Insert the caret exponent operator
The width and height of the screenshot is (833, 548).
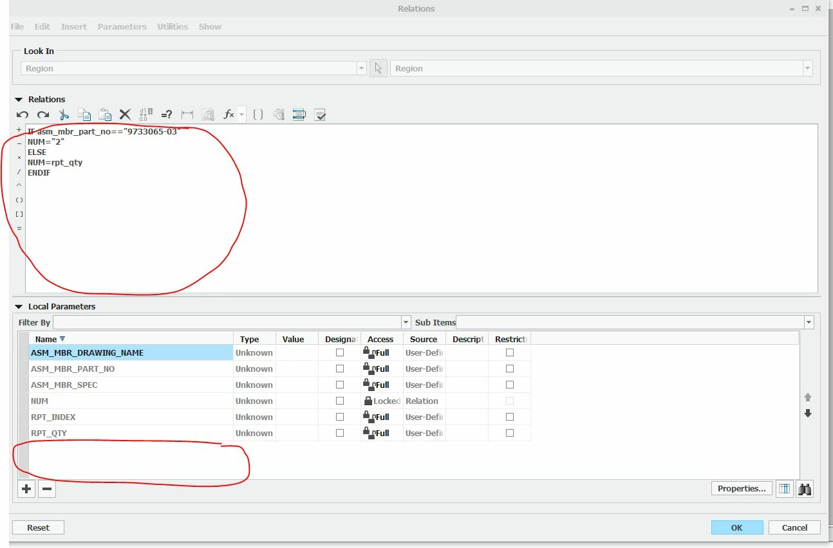pyautogui.click(x=19, y=186)
